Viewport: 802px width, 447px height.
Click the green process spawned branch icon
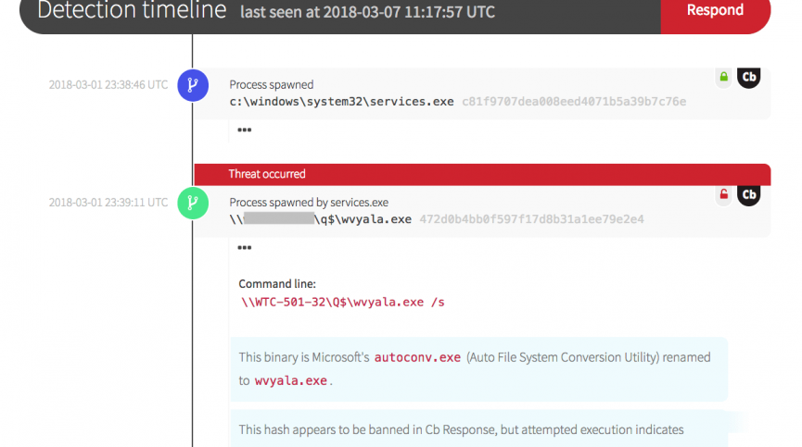coord(192,202)
